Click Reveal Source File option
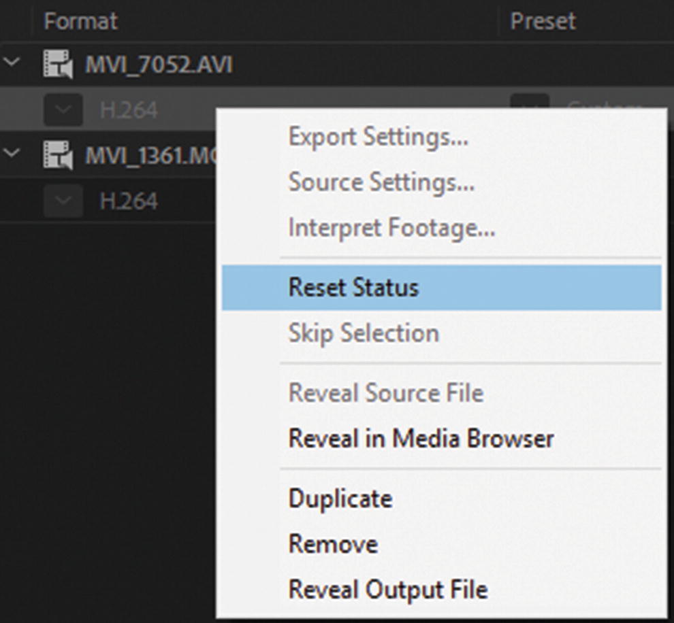Screen dimensions: 674x623 pyautogui.click(x=385, y=392)
